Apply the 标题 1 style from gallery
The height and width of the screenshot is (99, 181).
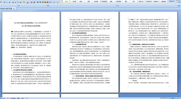pyautogui.click(x=81, y=1)
